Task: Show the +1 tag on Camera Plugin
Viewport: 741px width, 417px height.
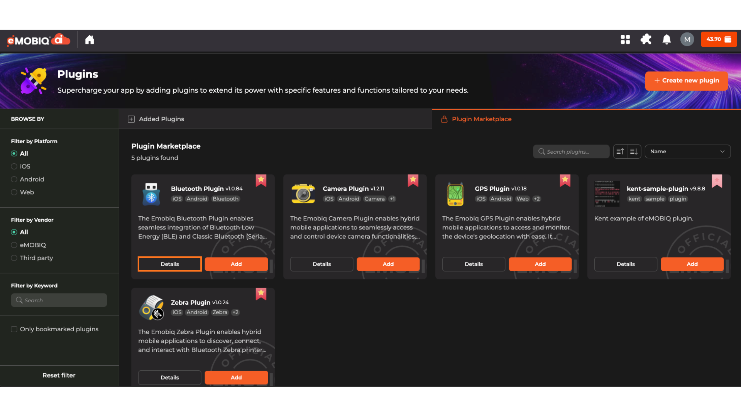Action: point(392,199)
